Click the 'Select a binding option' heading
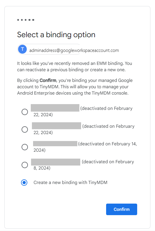 (56, 35)
